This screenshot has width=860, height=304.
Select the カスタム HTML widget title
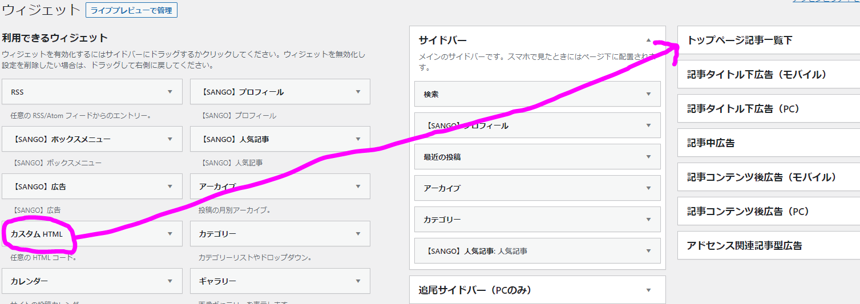click(37, 234)
